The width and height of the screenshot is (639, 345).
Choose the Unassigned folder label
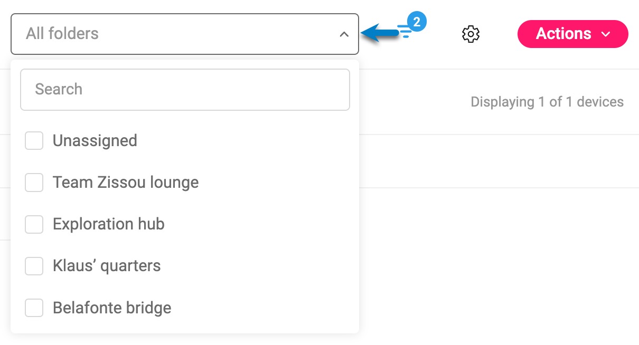pyautogui.click(x=95, y=141)
